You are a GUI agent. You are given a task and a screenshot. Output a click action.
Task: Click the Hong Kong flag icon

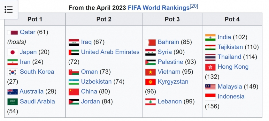point(210,67)
